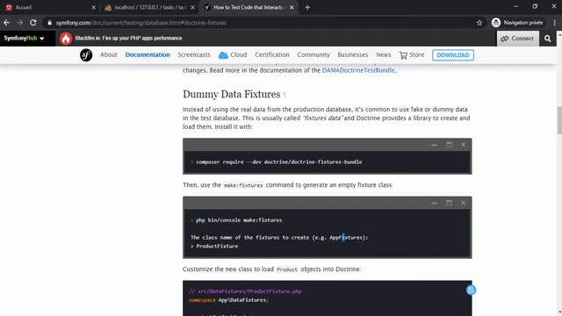Click the inline Product code text
Image resolution: width=562 pixels, height=316 pixels.
(x=287, y=269)
